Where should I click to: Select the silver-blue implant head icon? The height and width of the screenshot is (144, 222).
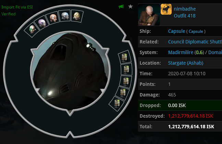tap(65, 16)
